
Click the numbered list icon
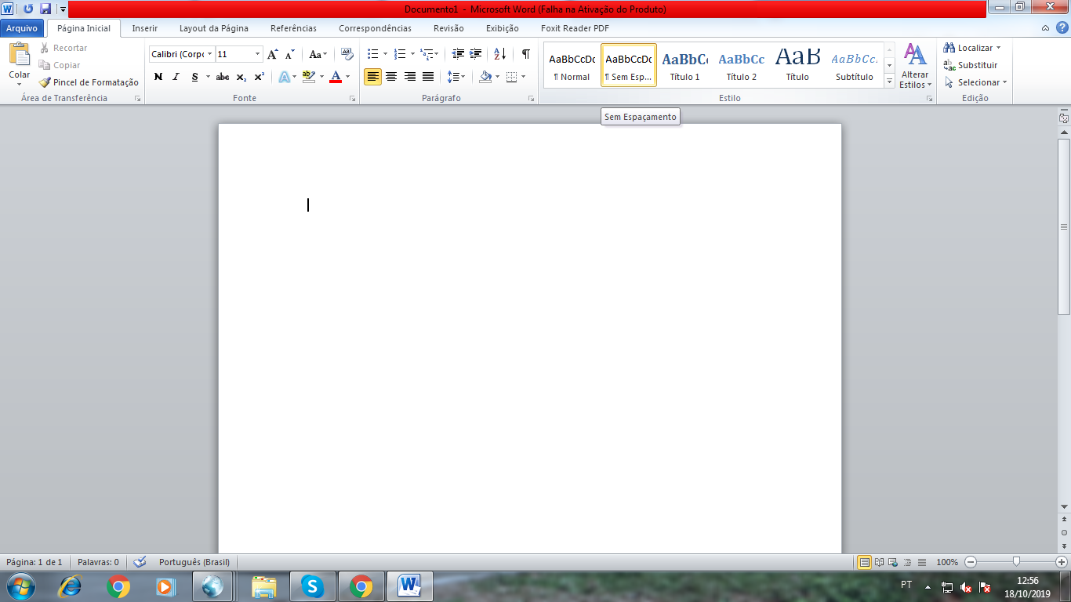point(400,54)
